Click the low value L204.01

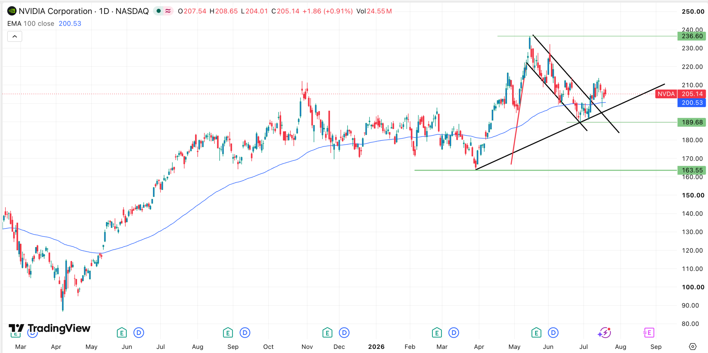[x=254, y=11]
